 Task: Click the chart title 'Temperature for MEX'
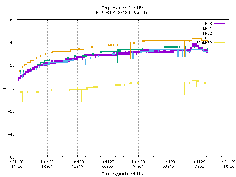pos(122,8)
